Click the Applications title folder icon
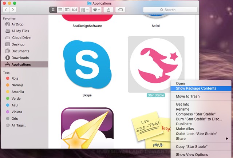This screenshot has width=233, height=158. coord(89,3)
